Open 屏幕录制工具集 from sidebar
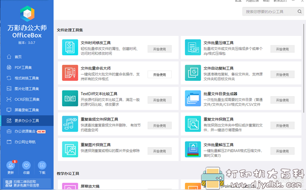 27,110
